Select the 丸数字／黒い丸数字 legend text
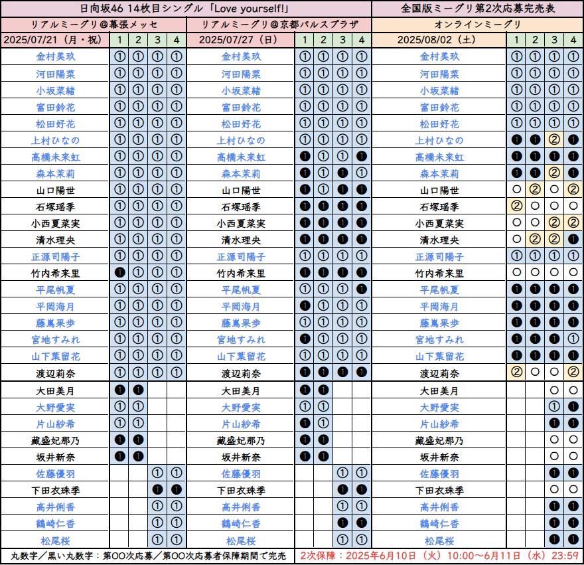Viewport: 584px width, 565px height. tap(148, 556)
